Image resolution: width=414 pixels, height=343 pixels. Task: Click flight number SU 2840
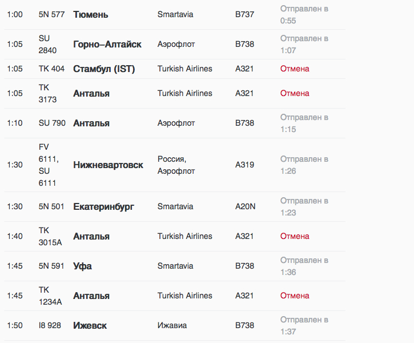pos(47,44)
